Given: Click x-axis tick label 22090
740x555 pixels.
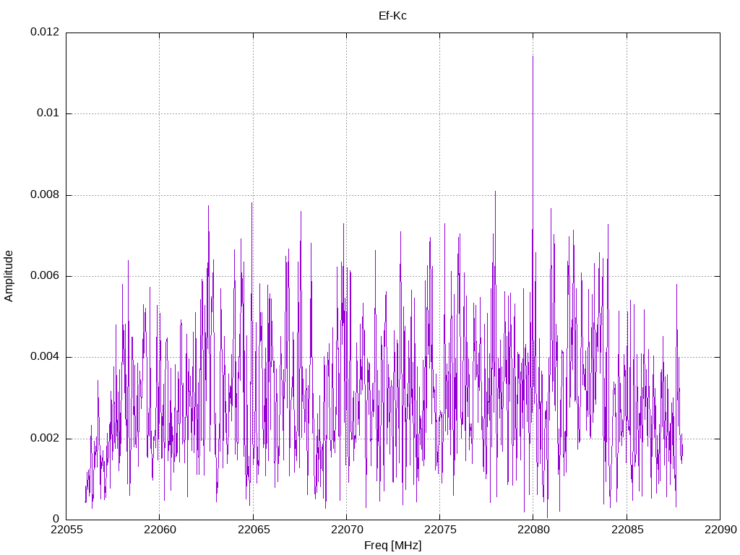Looking at the screenshot, I should 720,530.
